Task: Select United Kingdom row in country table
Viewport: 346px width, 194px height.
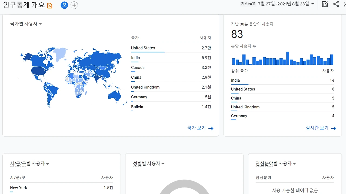Action: click(x=171, y=87)
